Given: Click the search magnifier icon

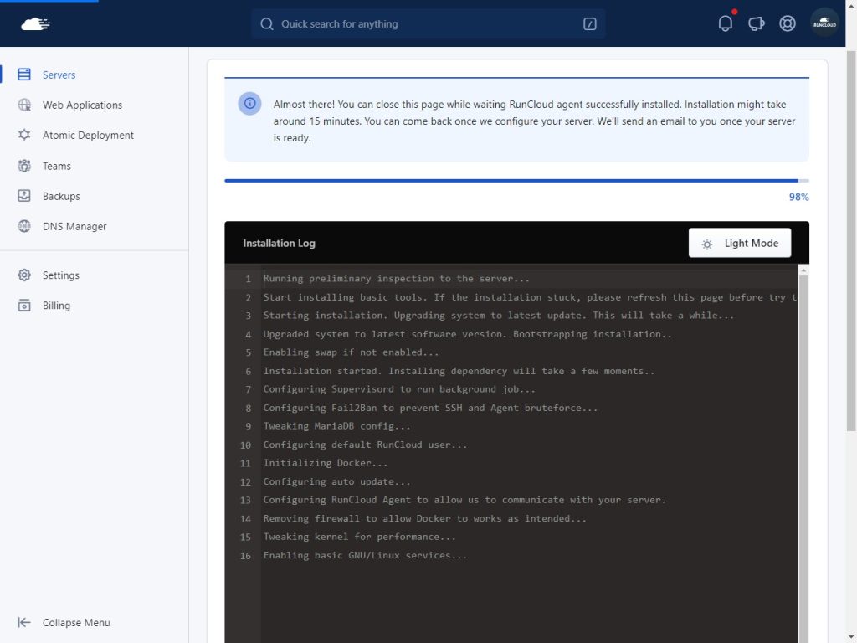Looking at the screenshot, I should click(x=267, y=24).
